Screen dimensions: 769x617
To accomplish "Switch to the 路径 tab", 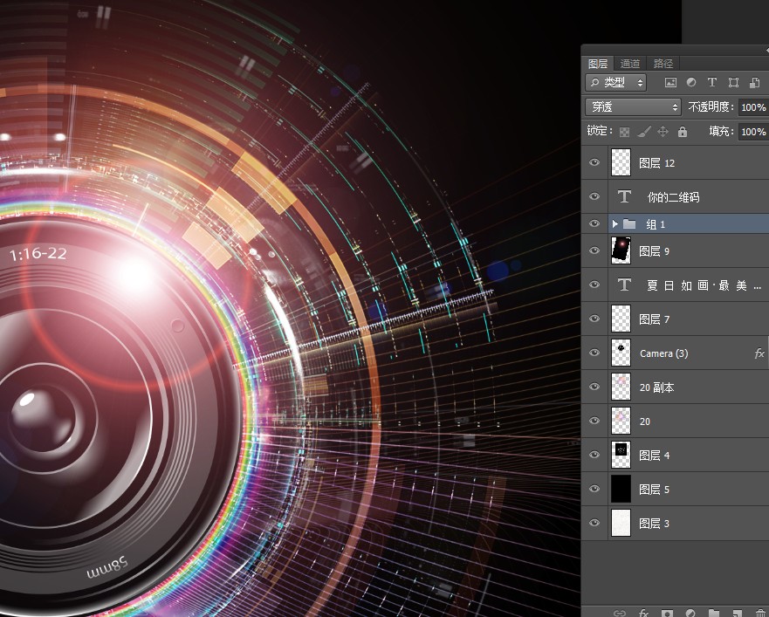I will coord(663,64).
